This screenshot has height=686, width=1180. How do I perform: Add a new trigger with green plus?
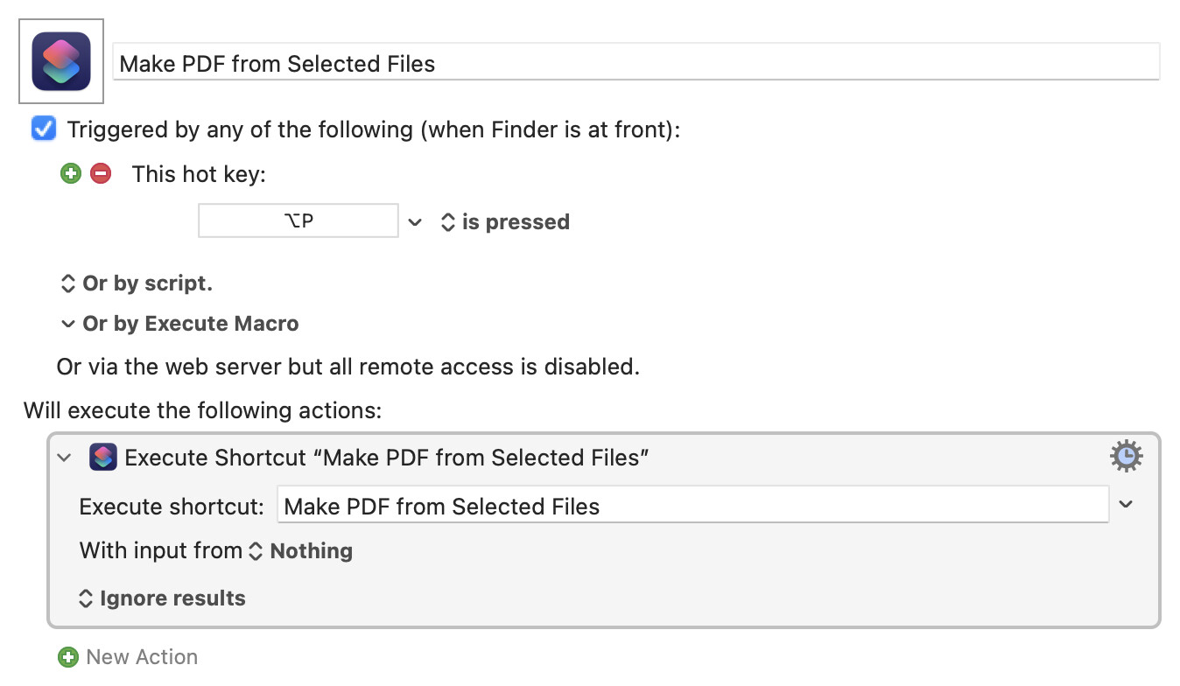click(x=71, y=173)
